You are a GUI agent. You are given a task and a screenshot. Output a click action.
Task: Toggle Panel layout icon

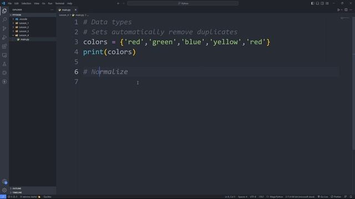coord(317,3)
